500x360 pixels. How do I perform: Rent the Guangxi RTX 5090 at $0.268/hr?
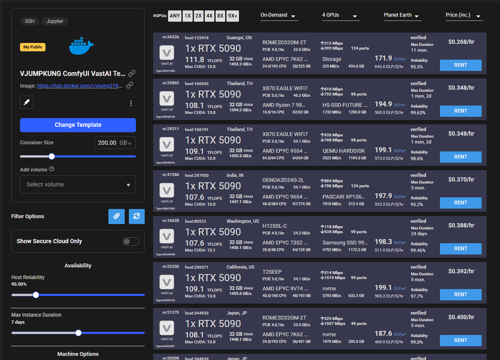tap(460, 65)
